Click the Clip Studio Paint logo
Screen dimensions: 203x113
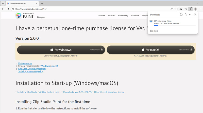(24, 15)
